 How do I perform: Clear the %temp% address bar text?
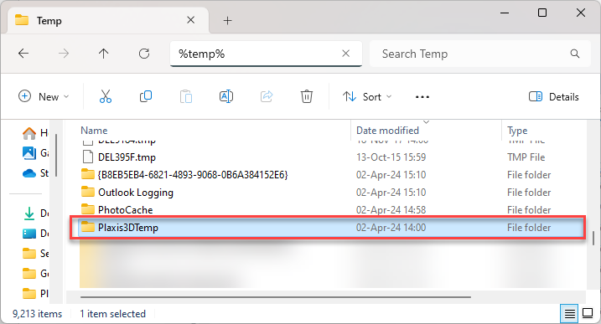coord(345,54)
